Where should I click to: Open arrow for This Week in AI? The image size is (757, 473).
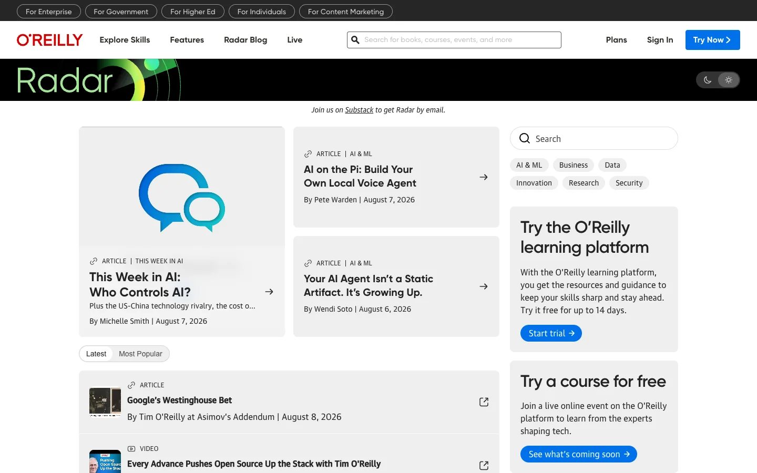tap(269, 292)
